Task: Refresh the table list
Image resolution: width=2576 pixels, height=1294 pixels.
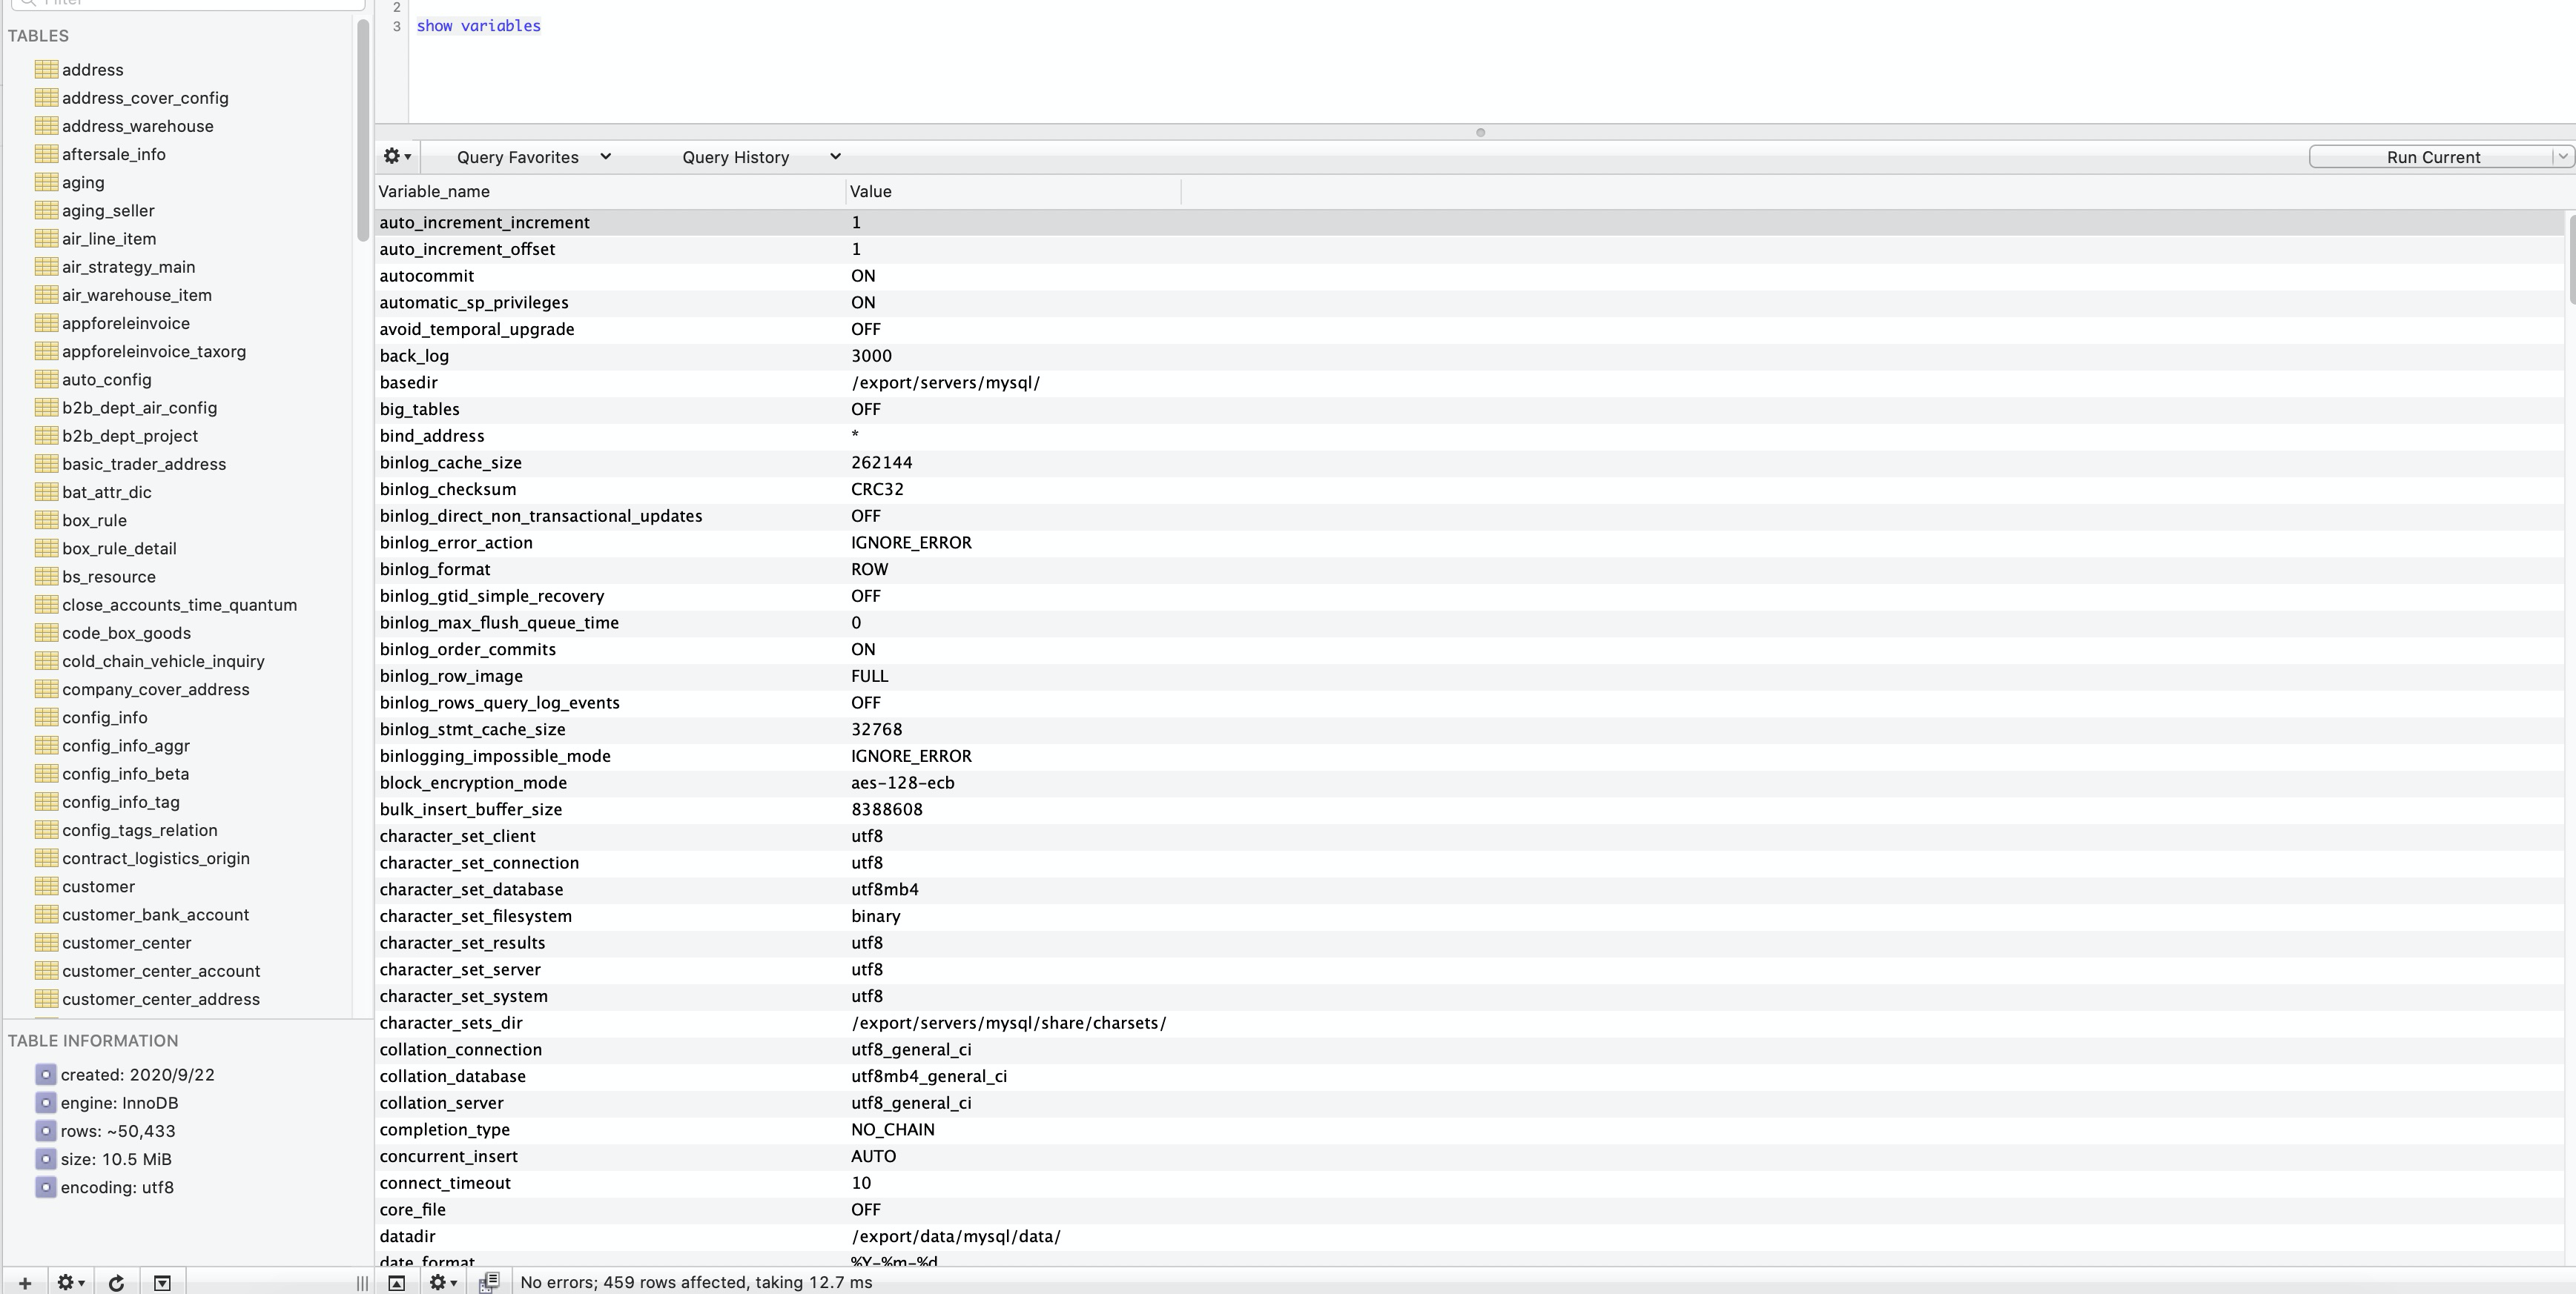Action: point(116,1282)
